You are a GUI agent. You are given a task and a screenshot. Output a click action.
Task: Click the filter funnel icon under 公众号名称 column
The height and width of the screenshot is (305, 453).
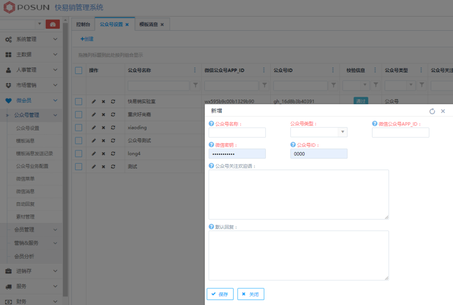point(196,86)
